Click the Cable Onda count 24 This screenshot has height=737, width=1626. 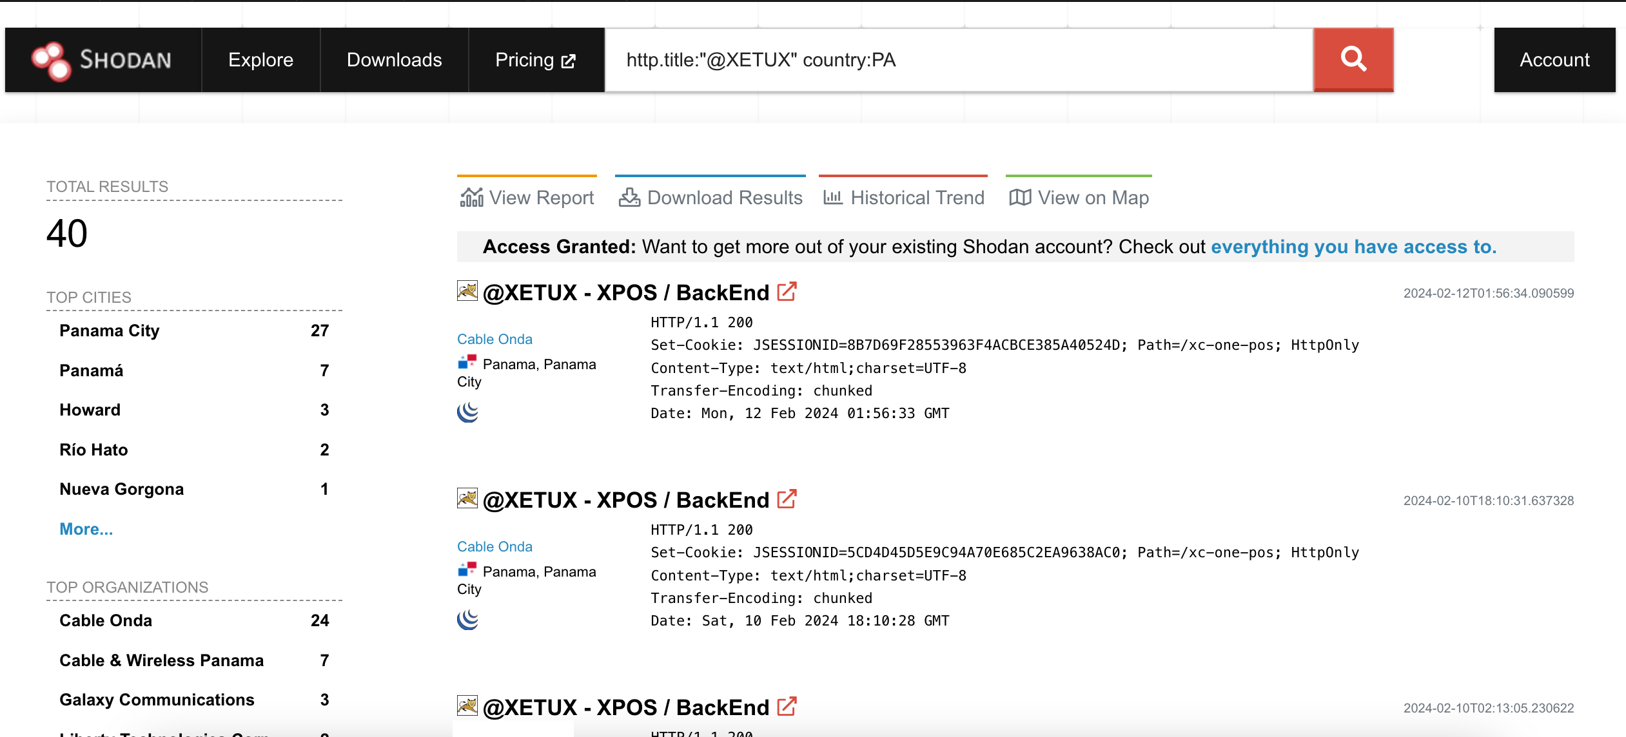(x=320, y=621)
